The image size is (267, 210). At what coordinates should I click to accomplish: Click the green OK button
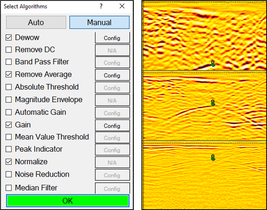click(67, 201)
